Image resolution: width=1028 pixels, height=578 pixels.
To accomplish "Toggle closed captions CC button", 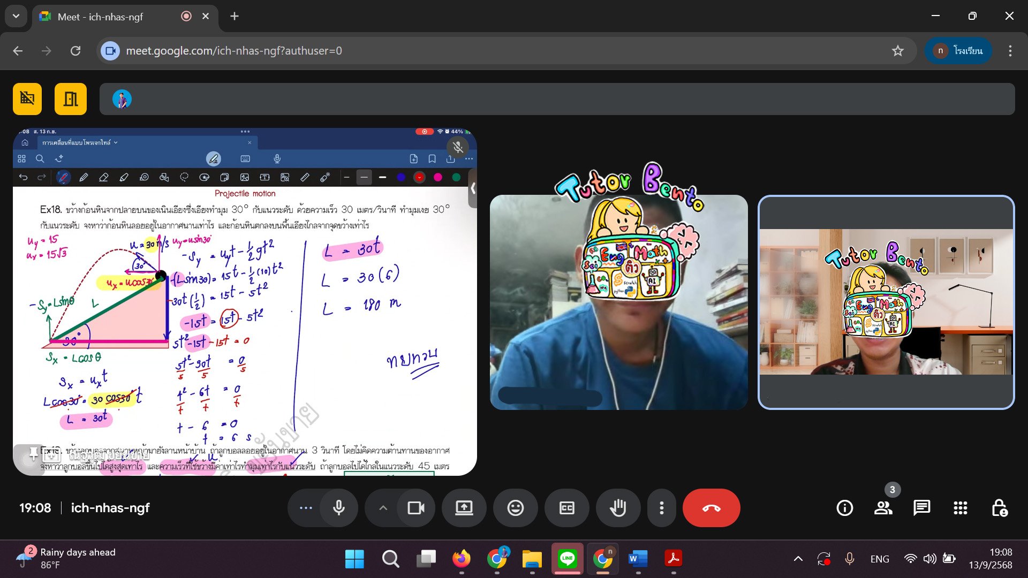I will pyautogui.click(x=566, y=508).
